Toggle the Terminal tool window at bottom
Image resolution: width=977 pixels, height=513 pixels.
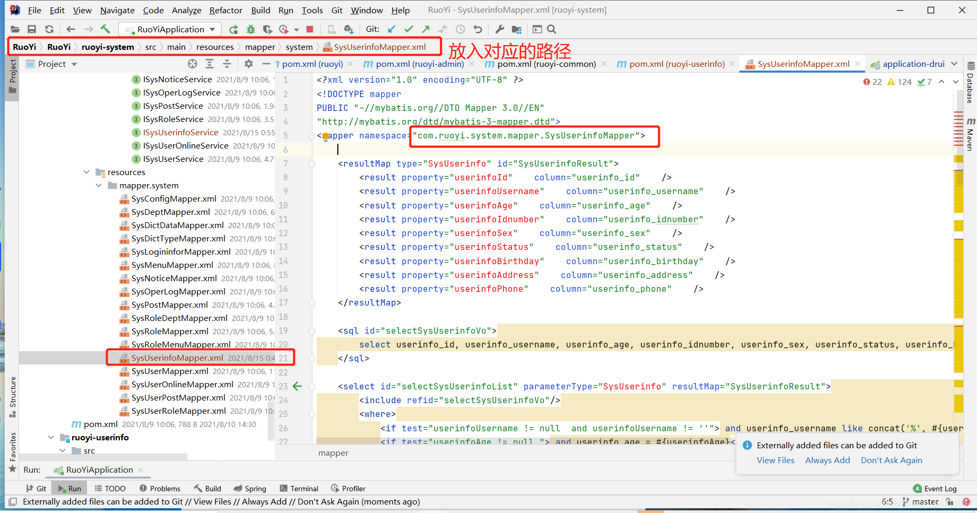[299, 489]
